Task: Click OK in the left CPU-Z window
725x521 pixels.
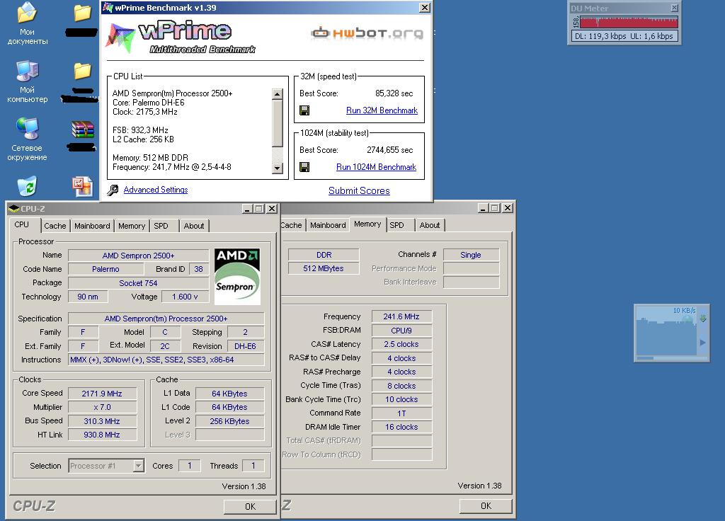Action: pyautogui.click(x=250, y=507)
